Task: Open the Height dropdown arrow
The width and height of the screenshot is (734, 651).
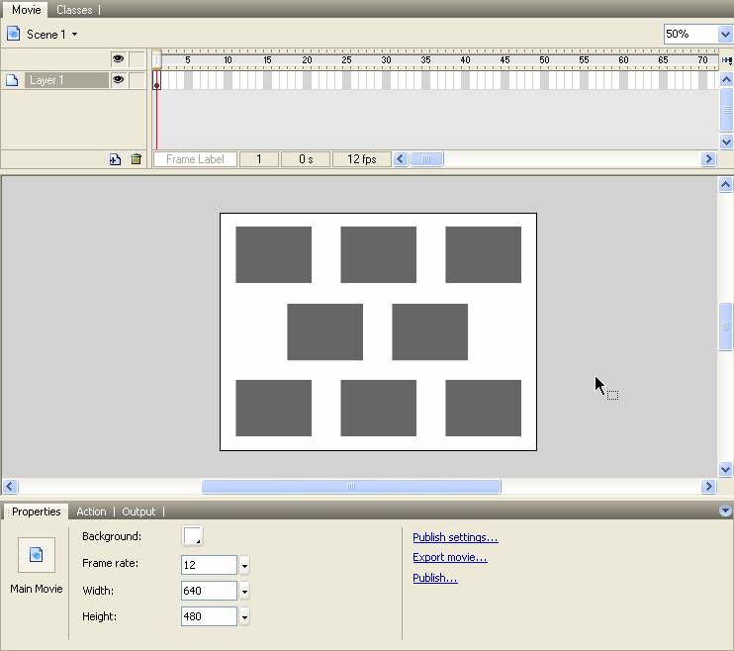Action: [x=244, y=616]
